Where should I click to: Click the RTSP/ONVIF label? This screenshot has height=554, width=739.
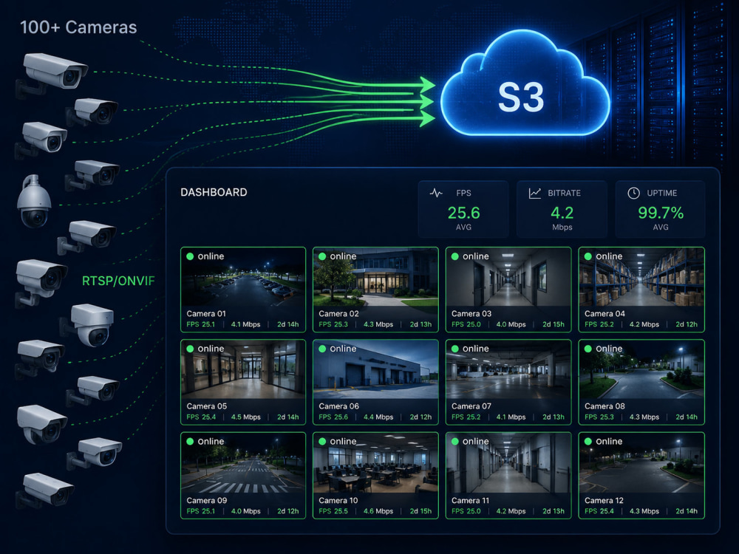[118, 281]
